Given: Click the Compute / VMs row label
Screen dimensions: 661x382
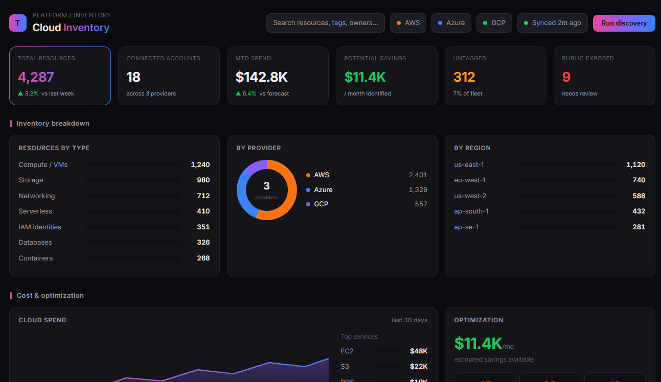Looking at the screenshot, I should [x=43, y=164].
